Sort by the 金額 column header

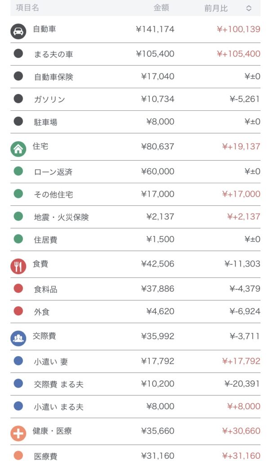[x=161, y=8]
